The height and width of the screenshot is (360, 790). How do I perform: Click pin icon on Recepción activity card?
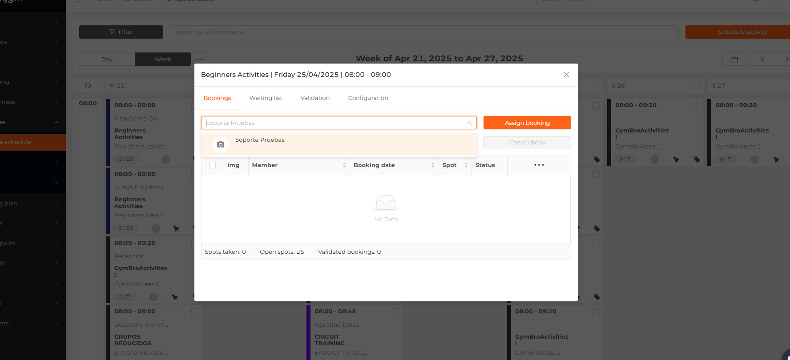point(175,297)
